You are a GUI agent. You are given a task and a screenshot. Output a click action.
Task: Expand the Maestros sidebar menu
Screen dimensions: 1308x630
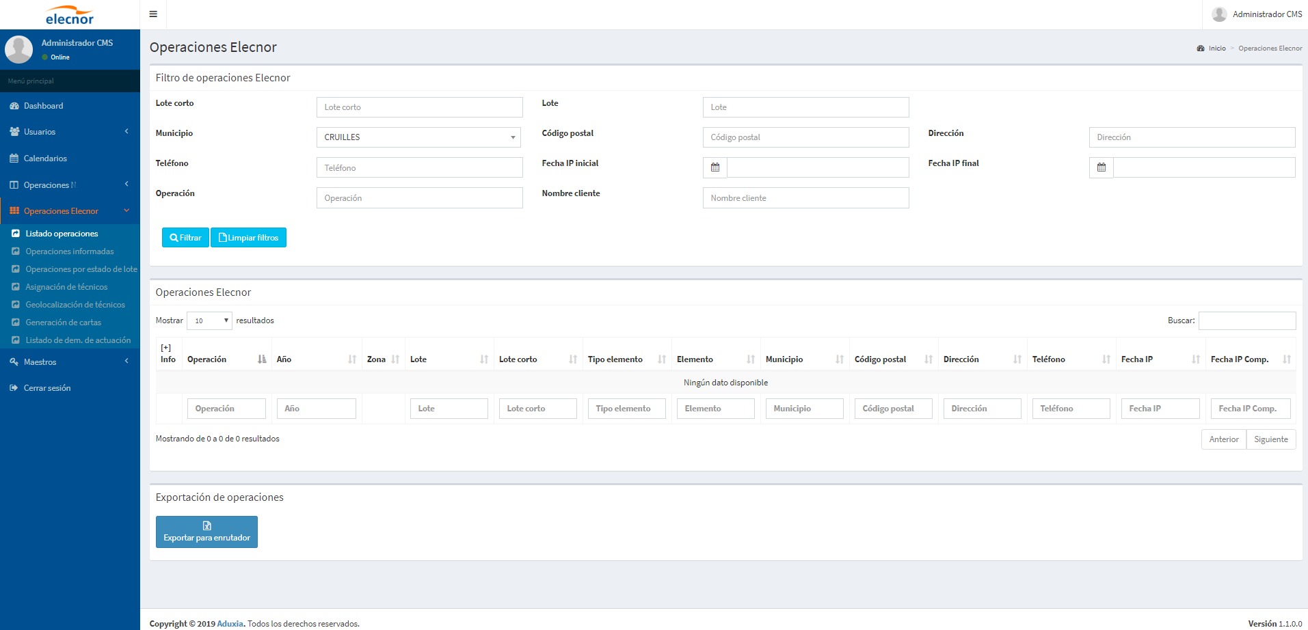tap(70, 362)
